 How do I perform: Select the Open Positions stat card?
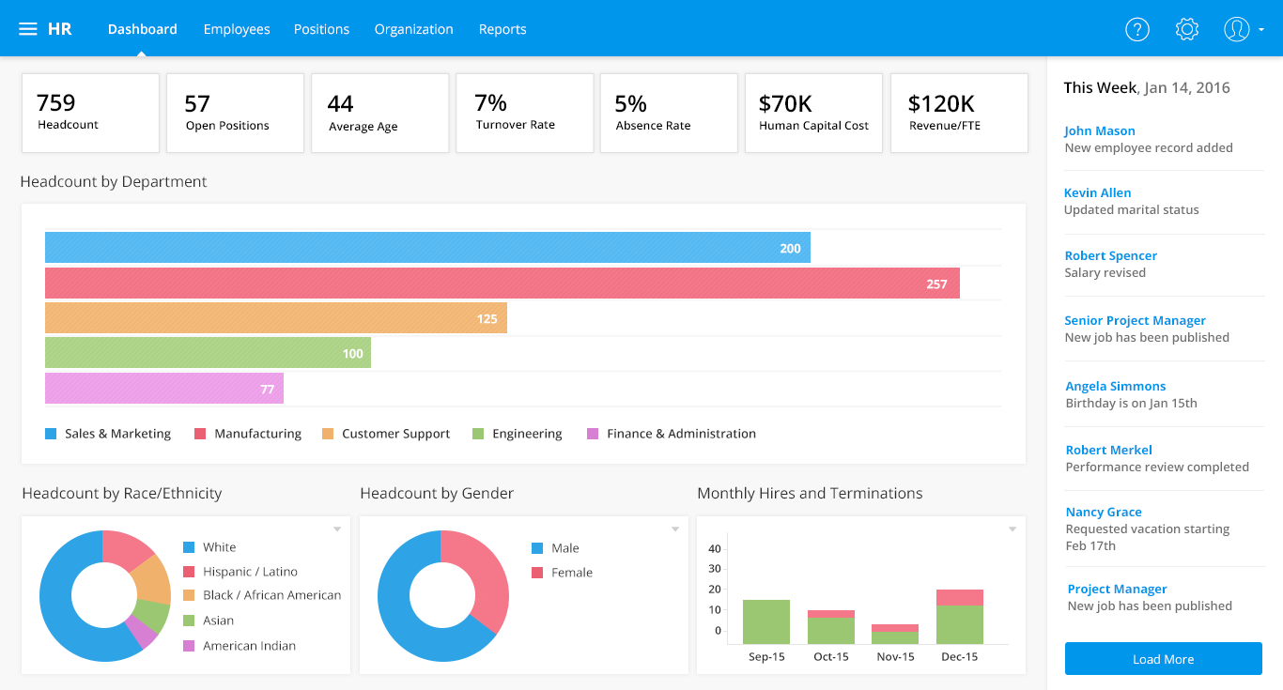click(235, 113)
